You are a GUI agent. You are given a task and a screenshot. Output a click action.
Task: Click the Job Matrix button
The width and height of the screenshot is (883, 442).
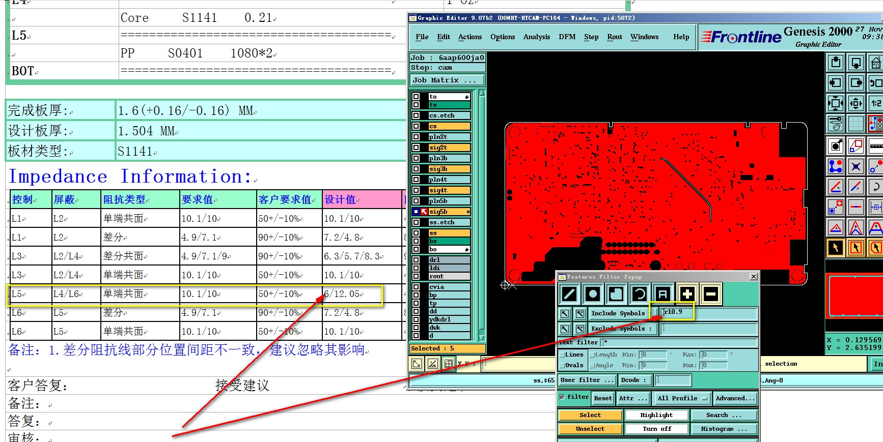[447, 80]
